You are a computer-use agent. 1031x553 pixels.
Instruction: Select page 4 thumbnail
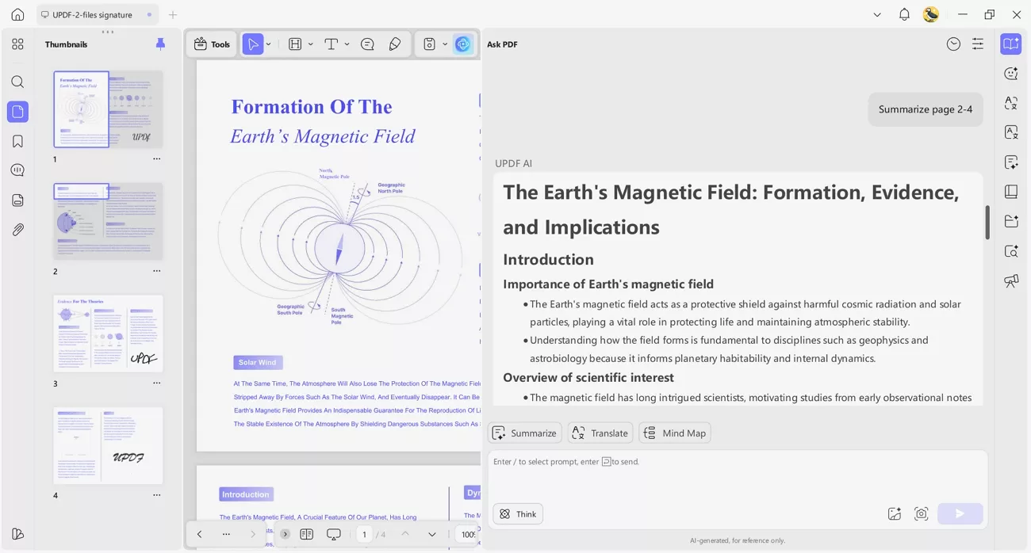tap(108, 445)
